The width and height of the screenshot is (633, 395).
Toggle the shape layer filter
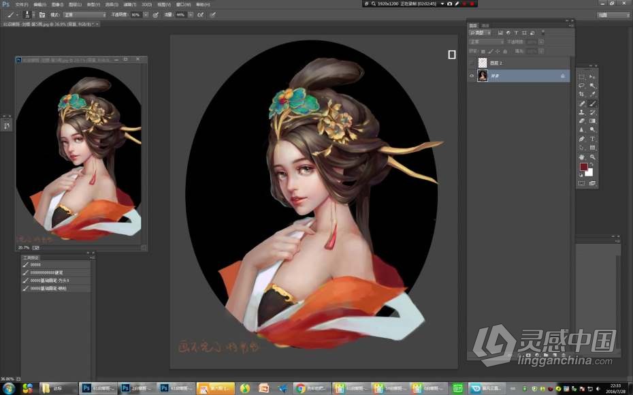coord(524,33)
